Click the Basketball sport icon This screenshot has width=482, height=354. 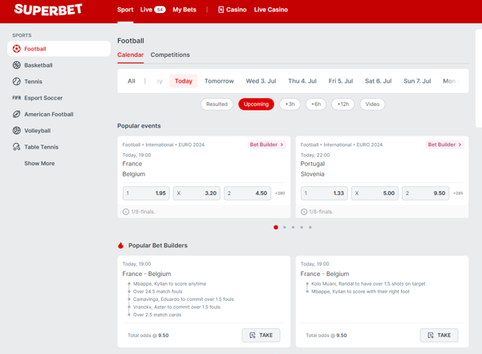[17, 65]
